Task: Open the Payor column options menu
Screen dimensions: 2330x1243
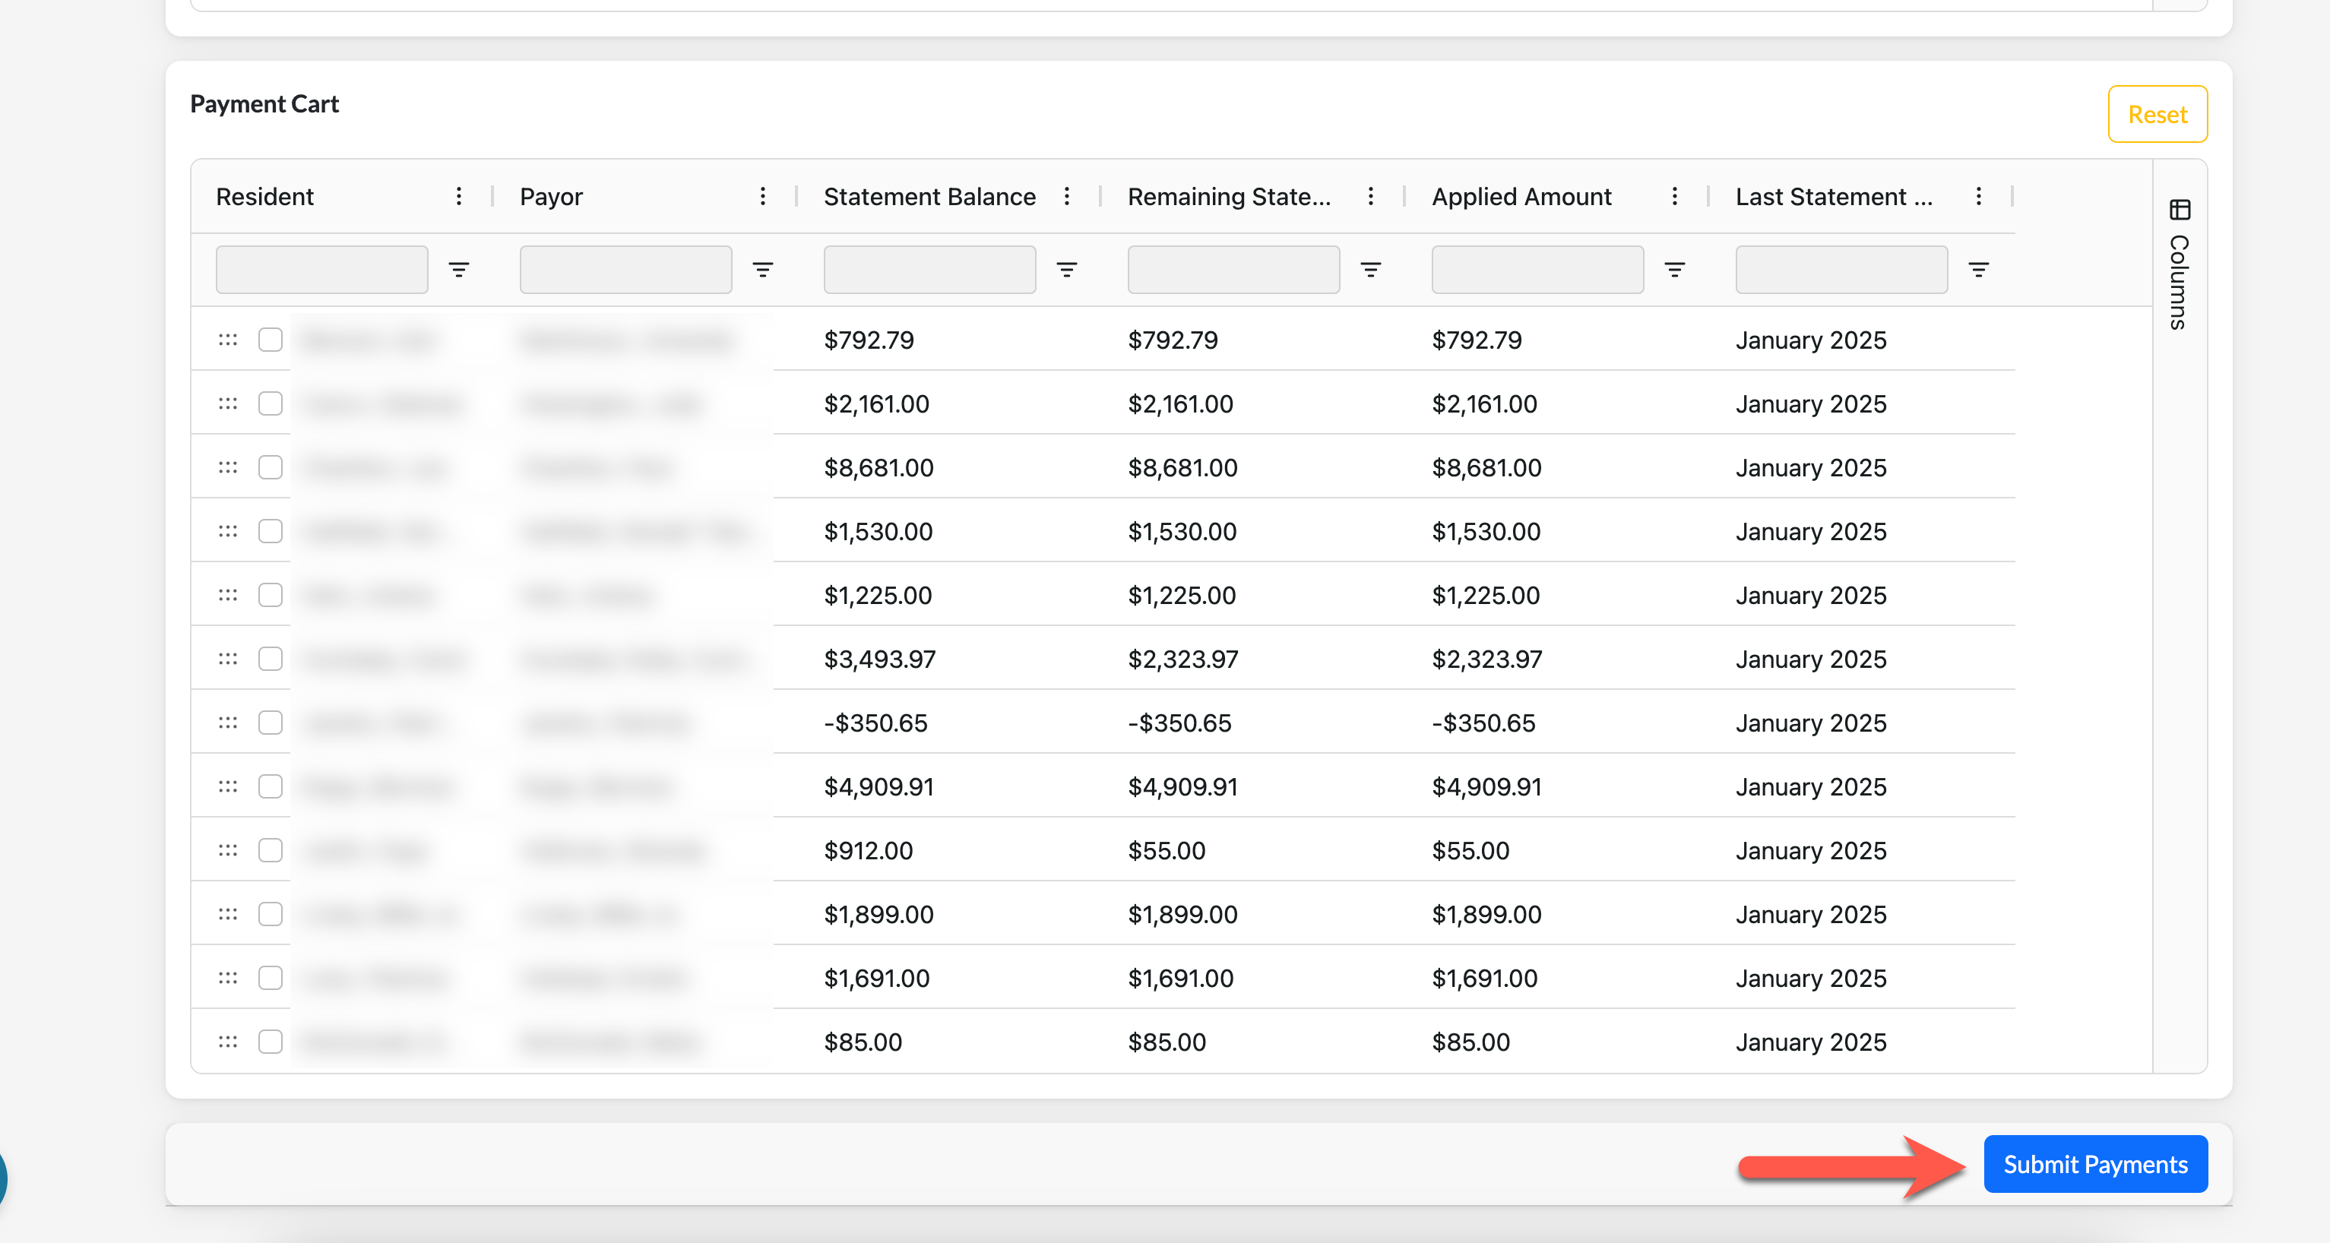Action: click(762, 196)
